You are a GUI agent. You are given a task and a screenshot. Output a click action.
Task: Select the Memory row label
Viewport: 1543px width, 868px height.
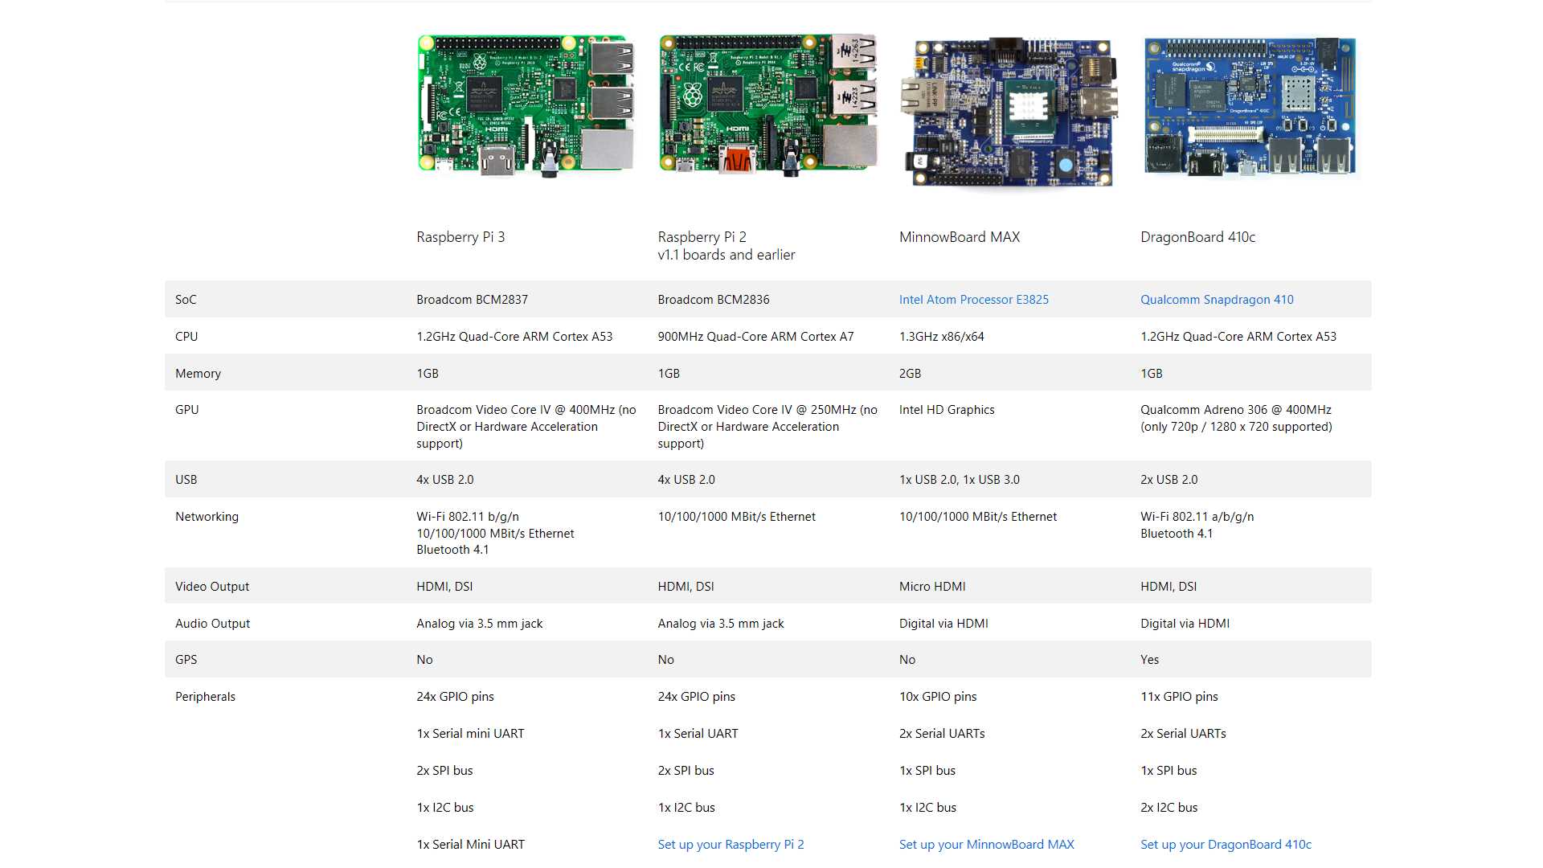[198, 374]
